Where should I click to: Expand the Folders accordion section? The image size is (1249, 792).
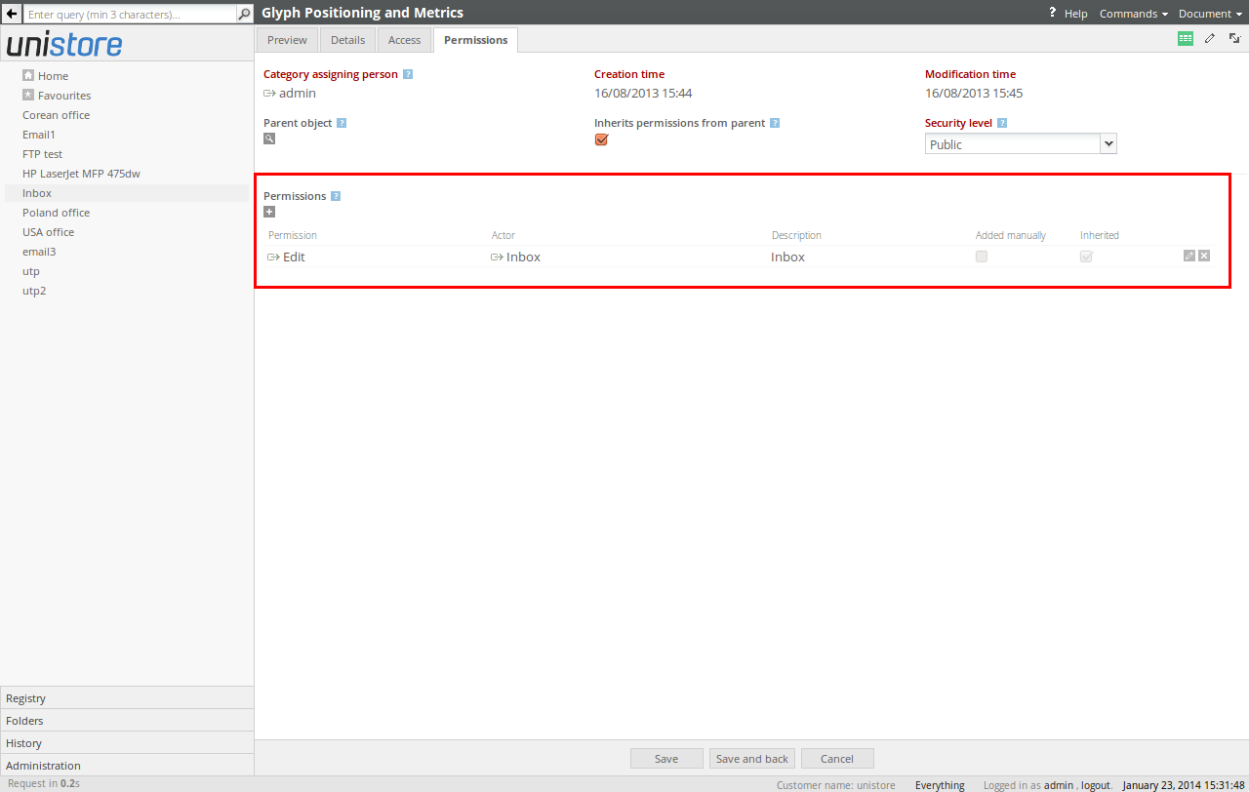coord(127,721)
